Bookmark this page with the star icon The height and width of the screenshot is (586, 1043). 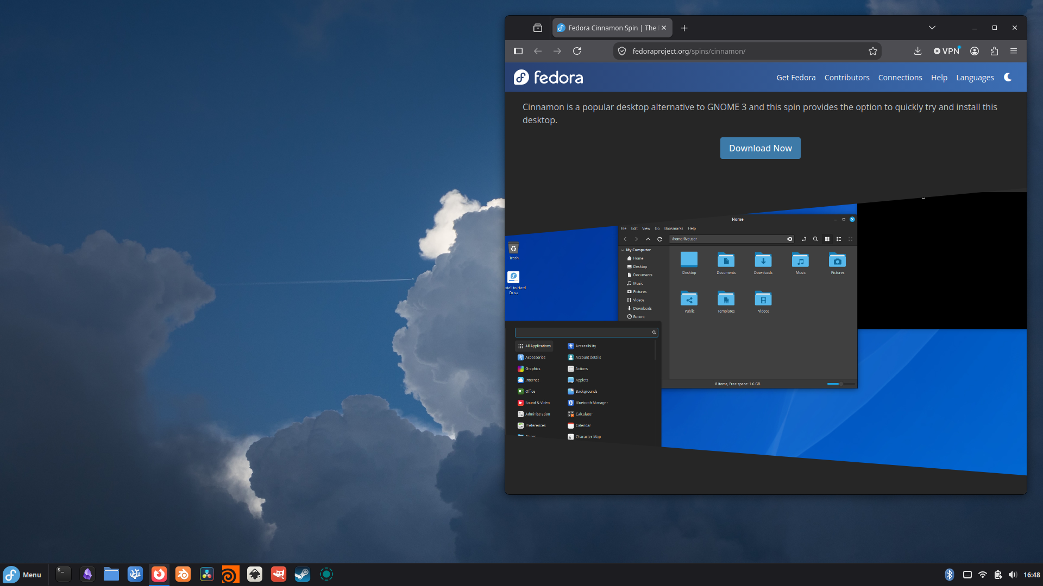(873, 51)
